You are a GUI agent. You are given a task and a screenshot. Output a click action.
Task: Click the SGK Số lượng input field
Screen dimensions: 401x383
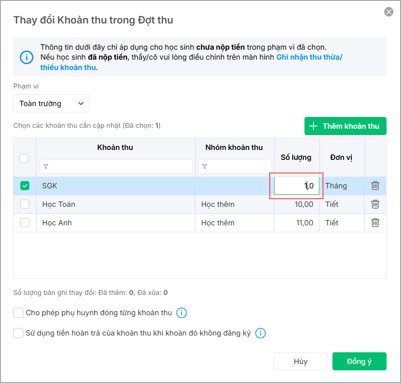coord(296,186)
